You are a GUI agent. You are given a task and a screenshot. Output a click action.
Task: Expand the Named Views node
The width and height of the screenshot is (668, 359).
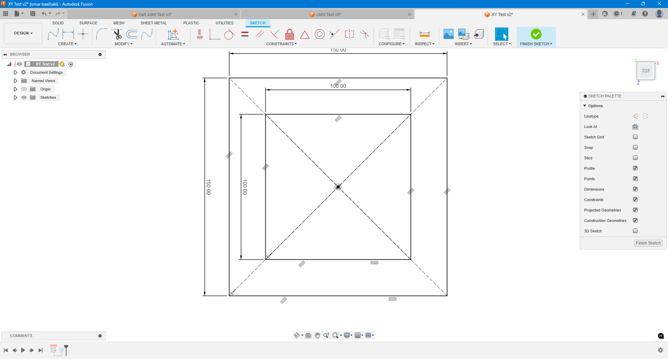coord(15,81)
